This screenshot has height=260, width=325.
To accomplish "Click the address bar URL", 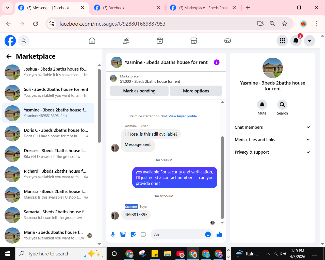I will (112, 24).
